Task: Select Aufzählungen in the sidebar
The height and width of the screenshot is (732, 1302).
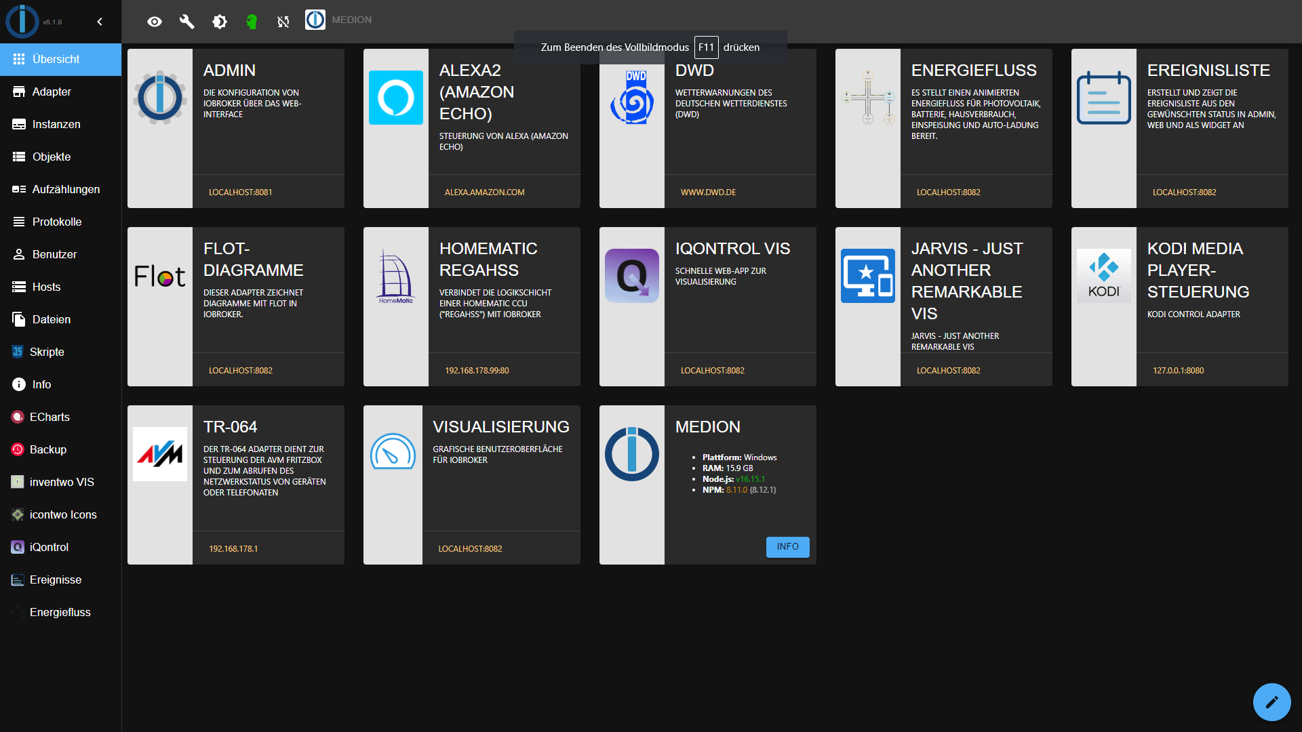Action: (60, 189)
